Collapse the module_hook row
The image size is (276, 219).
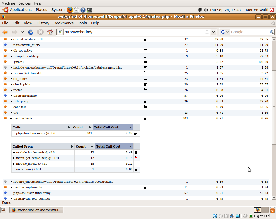[x=11, y=119]
